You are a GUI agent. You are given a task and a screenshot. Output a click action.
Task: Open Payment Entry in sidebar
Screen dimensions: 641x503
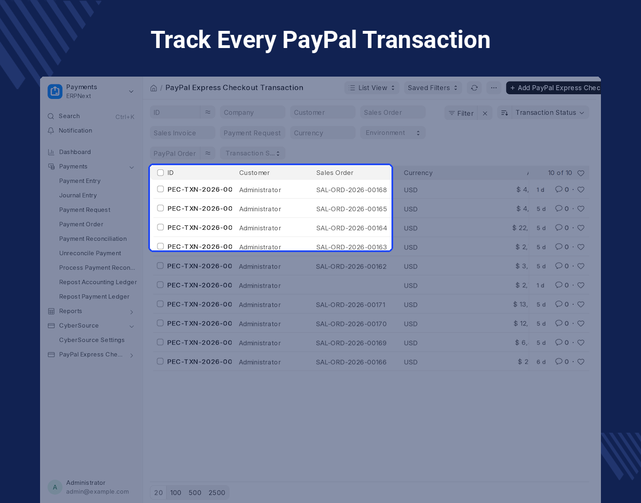80,181
